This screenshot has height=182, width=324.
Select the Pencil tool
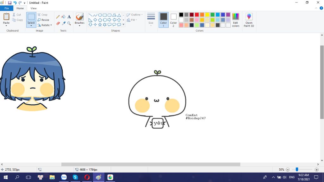click(x=58, y=17)
